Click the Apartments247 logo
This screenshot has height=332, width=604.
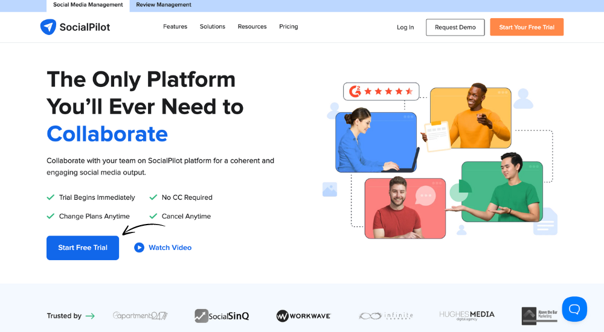[140, 316]
